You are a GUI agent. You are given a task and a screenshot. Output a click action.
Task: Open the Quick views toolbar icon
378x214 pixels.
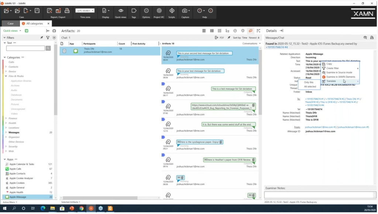tap(121, 11)
